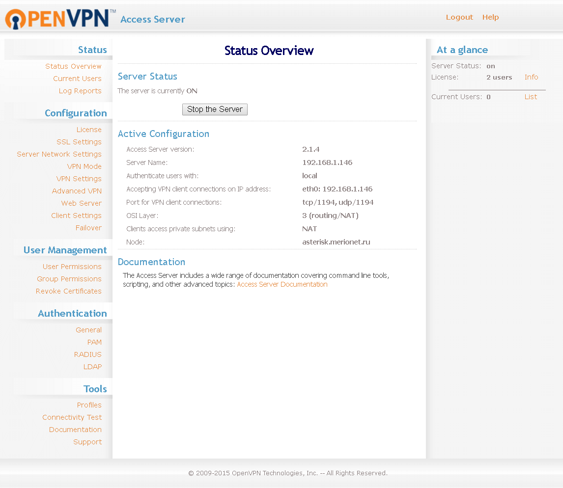
Task: Click the OSI Layer value 3 (routing/NAT)
Action: coord(330,216)
